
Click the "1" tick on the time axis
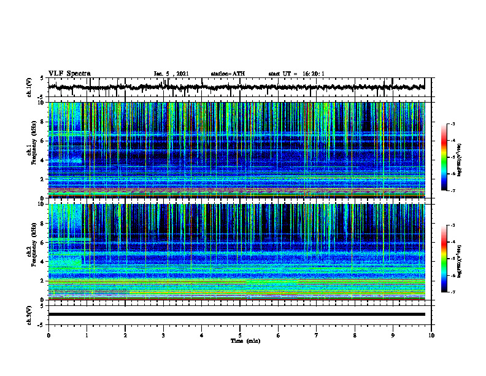click(x=87, y=335)
